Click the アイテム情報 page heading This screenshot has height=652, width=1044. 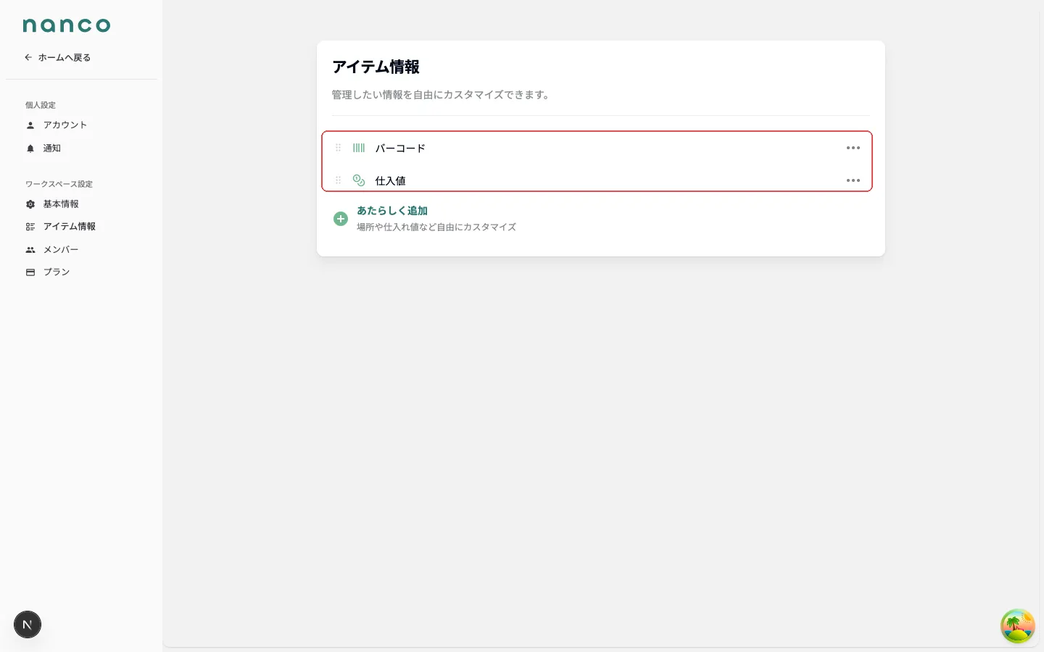(x=376, y=67)
